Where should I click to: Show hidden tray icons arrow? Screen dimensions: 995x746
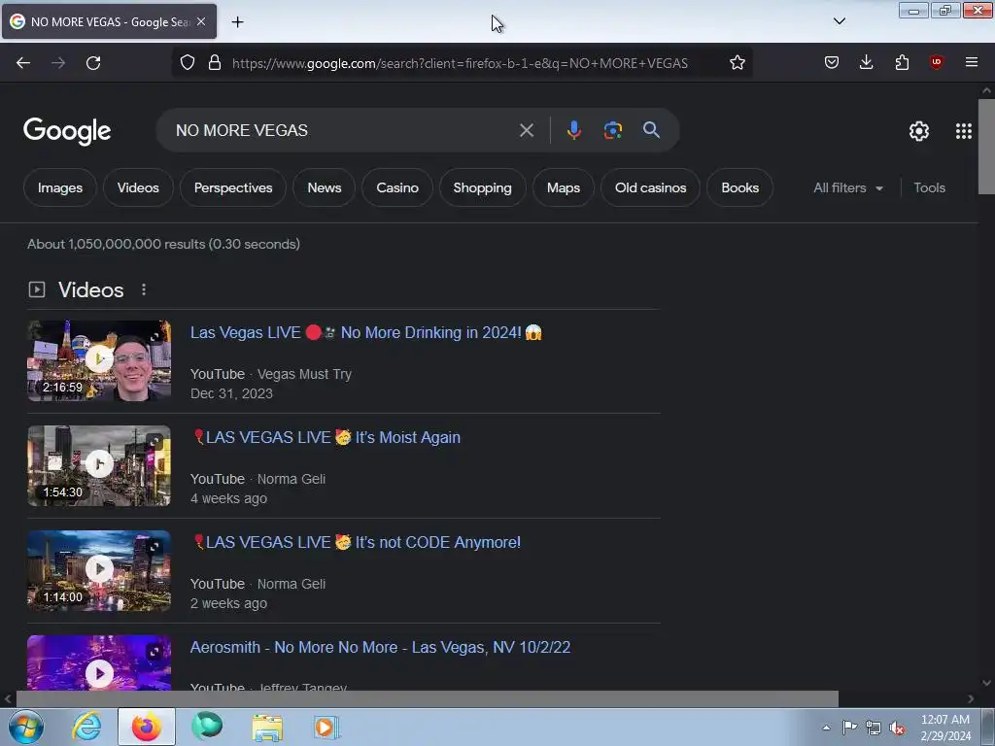[x=826, y=728]
